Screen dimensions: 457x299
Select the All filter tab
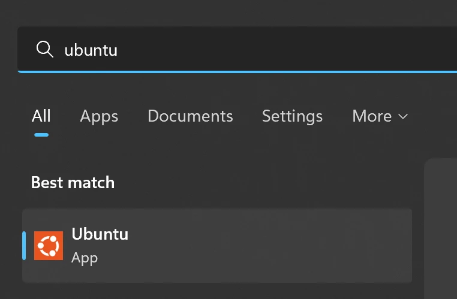click(41, 116)
